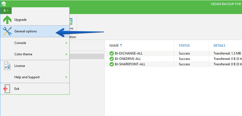Open the Console submenu
The image size is (242, 116).
click(x=35, y=43)
